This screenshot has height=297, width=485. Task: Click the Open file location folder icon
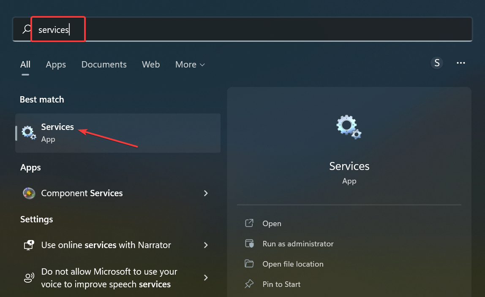pyautogui.click(x=250, y=264)
